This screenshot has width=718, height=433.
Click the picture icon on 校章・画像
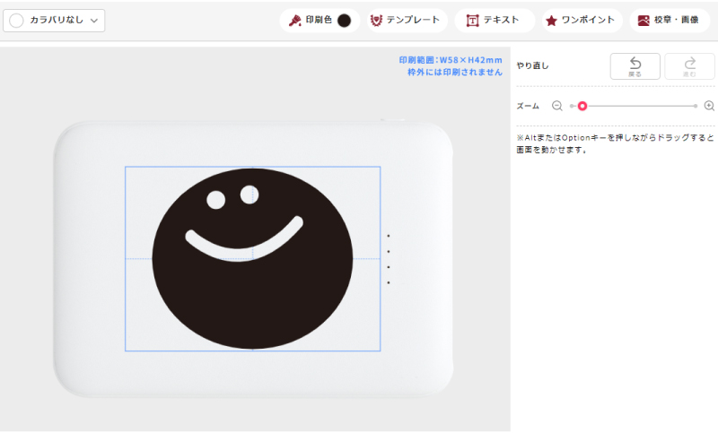[x=644, y=21]
